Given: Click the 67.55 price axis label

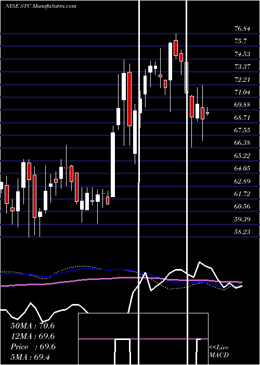Looking at the screenshot, I should (242, 130).
